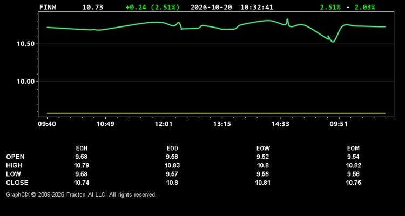Click the green 2.03% figure in header
This screenshot has height=216, width=405.
tap(364, 7)
